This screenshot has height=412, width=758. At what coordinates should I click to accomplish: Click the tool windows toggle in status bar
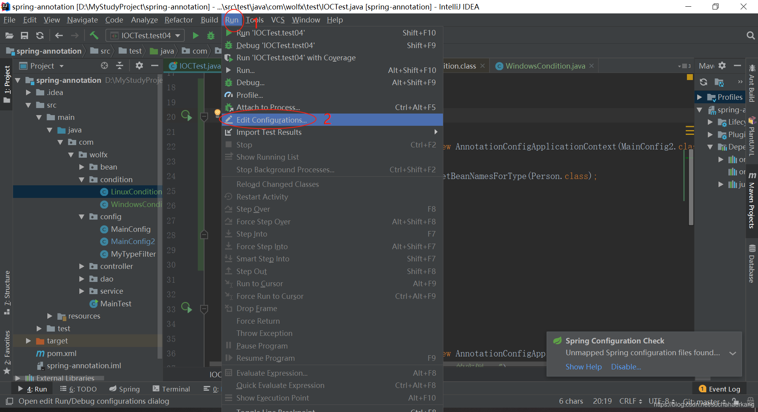click(9, 401)
